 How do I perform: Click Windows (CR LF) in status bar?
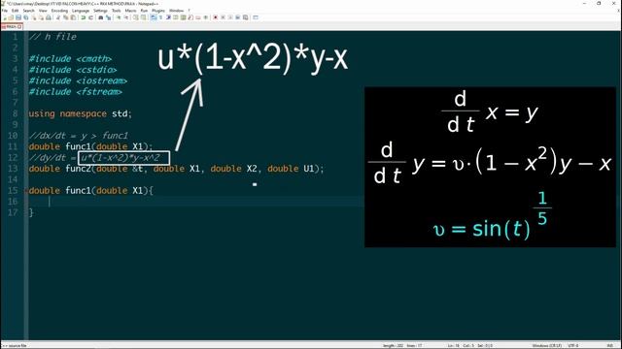(546, 346)
